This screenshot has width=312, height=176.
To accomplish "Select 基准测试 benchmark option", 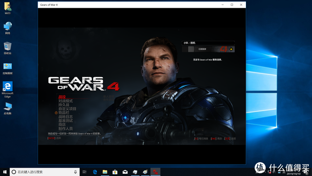I will point(66,121).
